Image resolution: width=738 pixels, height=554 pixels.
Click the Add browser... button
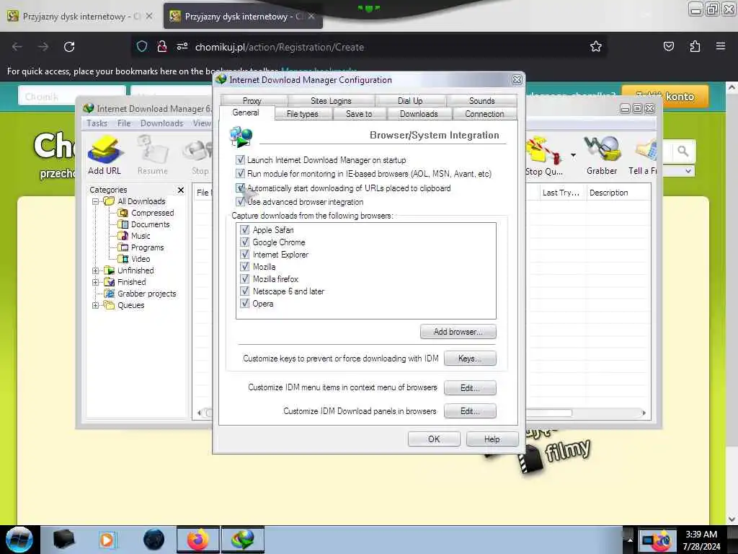pyautogui.click(x=458, y=332)
